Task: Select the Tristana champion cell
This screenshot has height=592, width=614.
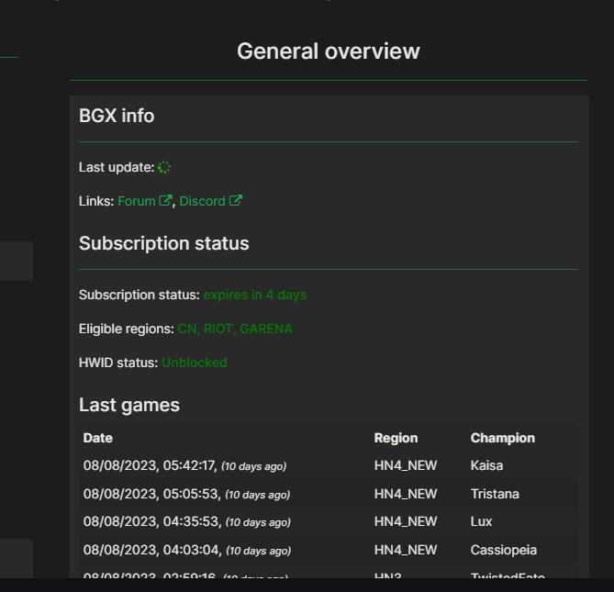Action: [495, 494]
